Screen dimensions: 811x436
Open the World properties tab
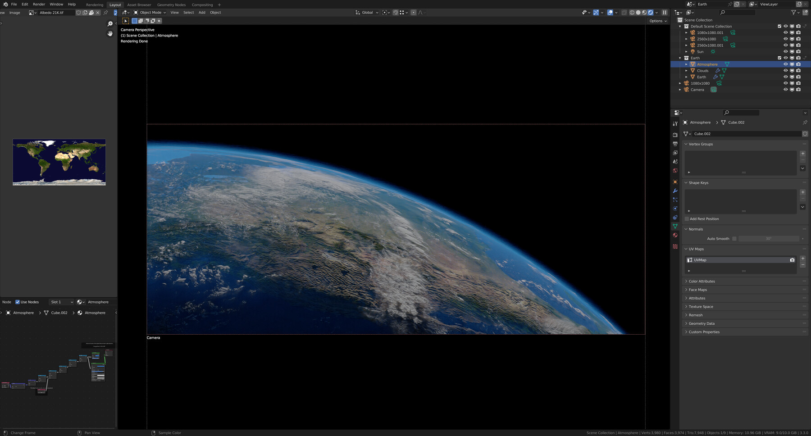[675, 171]
